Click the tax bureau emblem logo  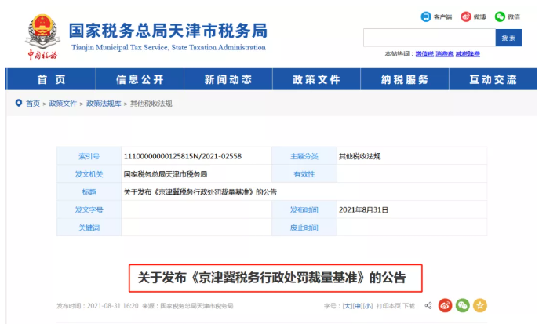point(41,31)
